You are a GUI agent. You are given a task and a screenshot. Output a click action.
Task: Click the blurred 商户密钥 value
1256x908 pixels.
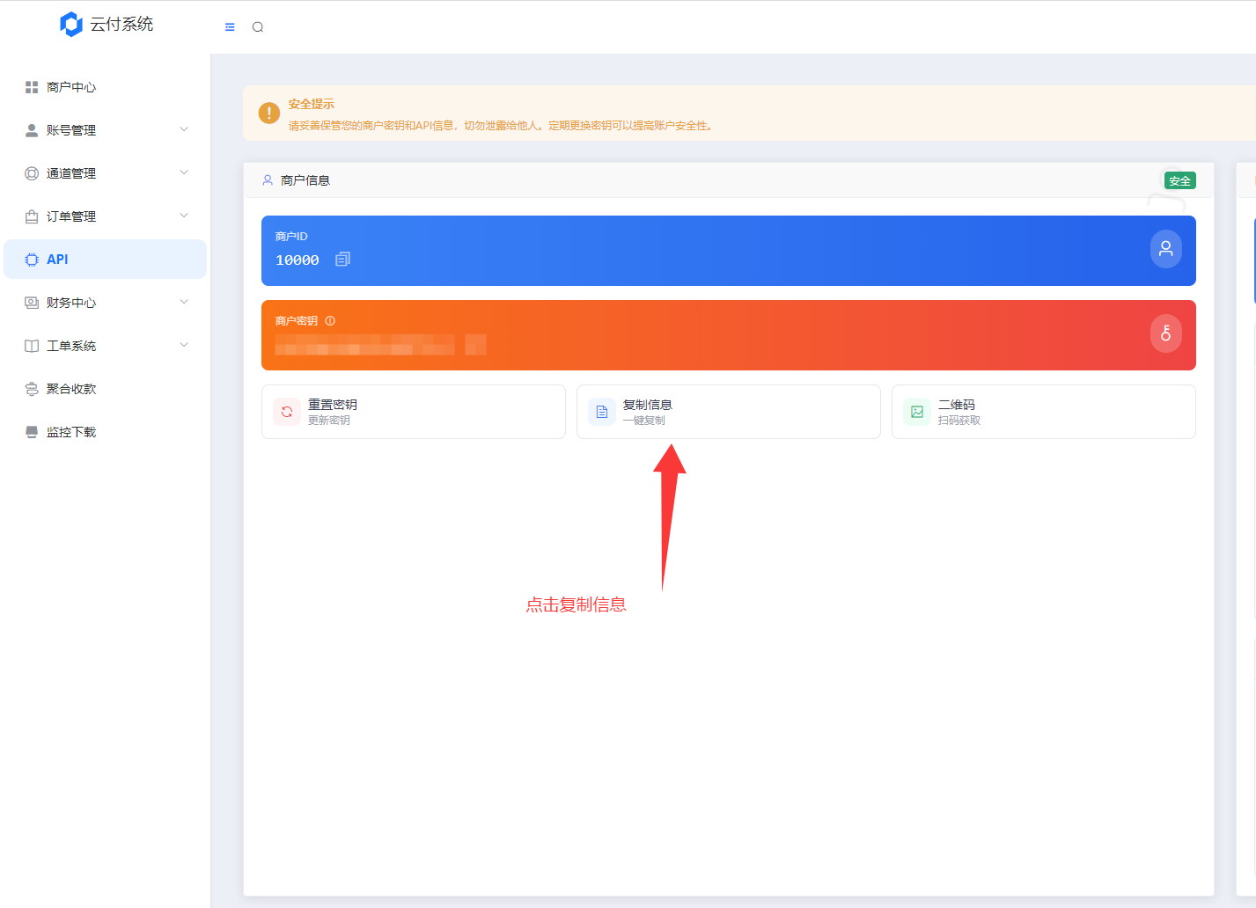380,344
